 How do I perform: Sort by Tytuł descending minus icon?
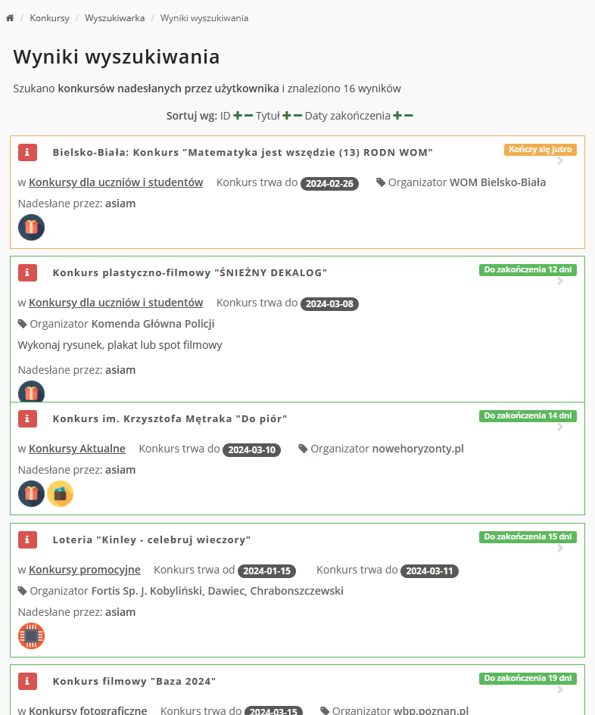pyautogui.click(x=297, y=116)
